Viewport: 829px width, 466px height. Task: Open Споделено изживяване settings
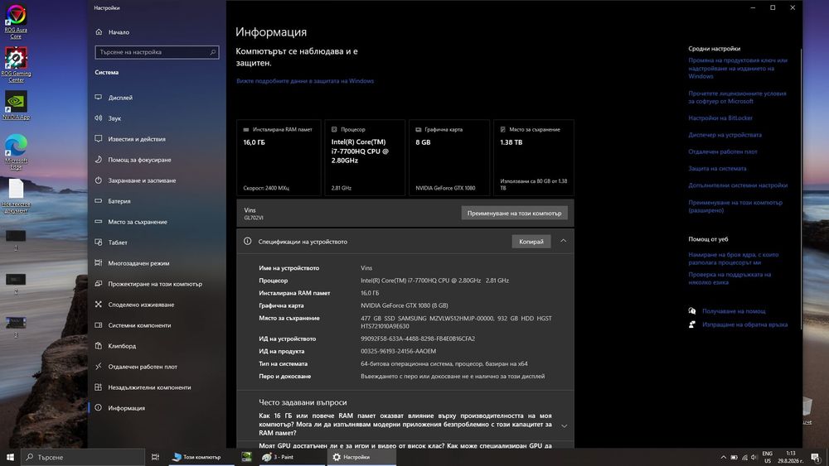click(x=157, y=305)
